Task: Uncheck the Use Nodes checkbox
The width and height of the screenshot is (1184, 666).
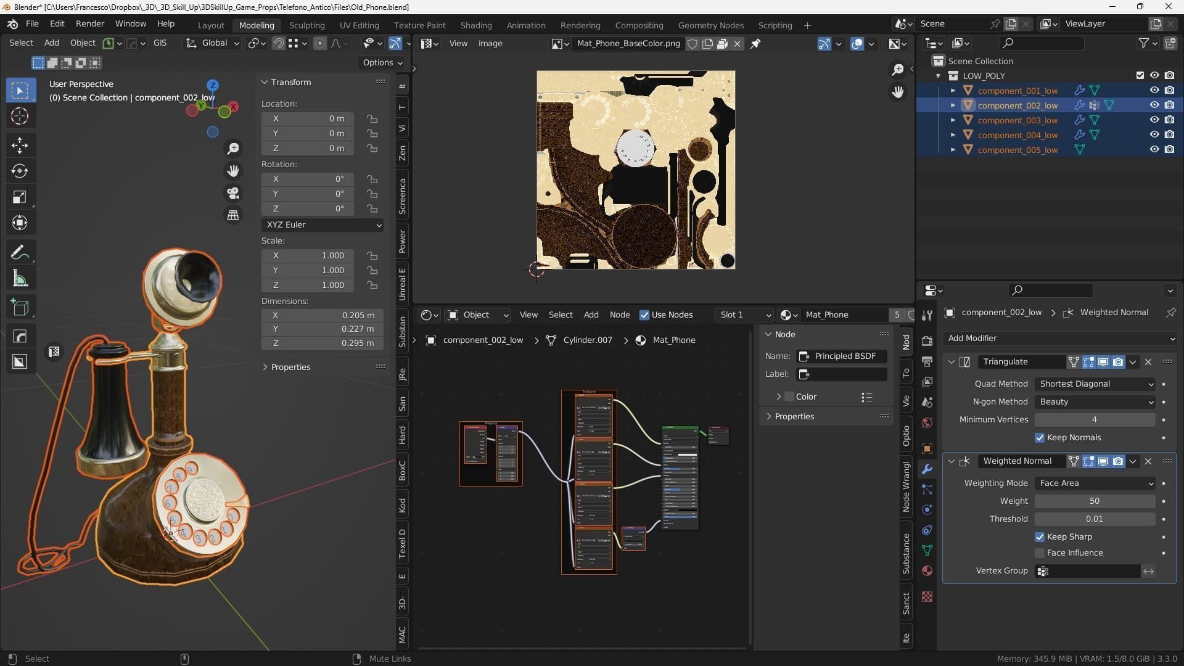Action: point(644,314)
